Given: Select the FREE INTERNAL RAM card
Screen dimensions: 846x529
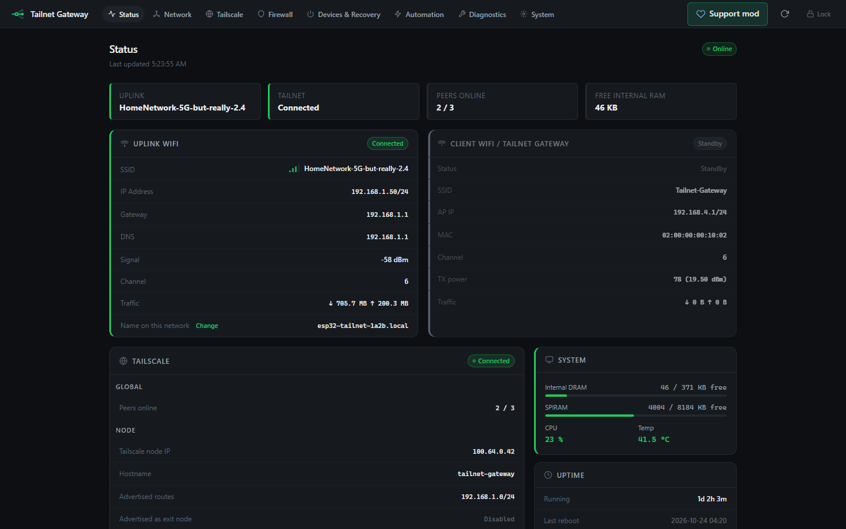Looking at the screenshot, I should 661,102.
